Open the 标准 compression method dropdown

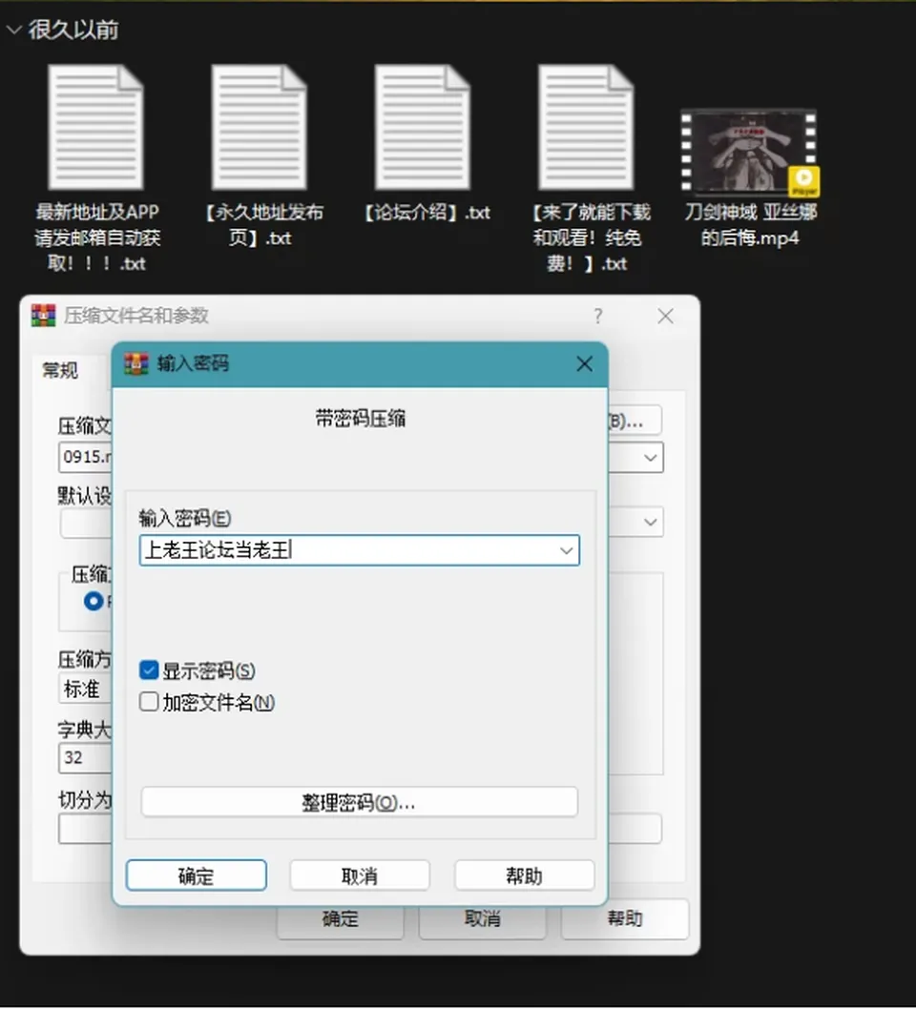tap(85, 690)
